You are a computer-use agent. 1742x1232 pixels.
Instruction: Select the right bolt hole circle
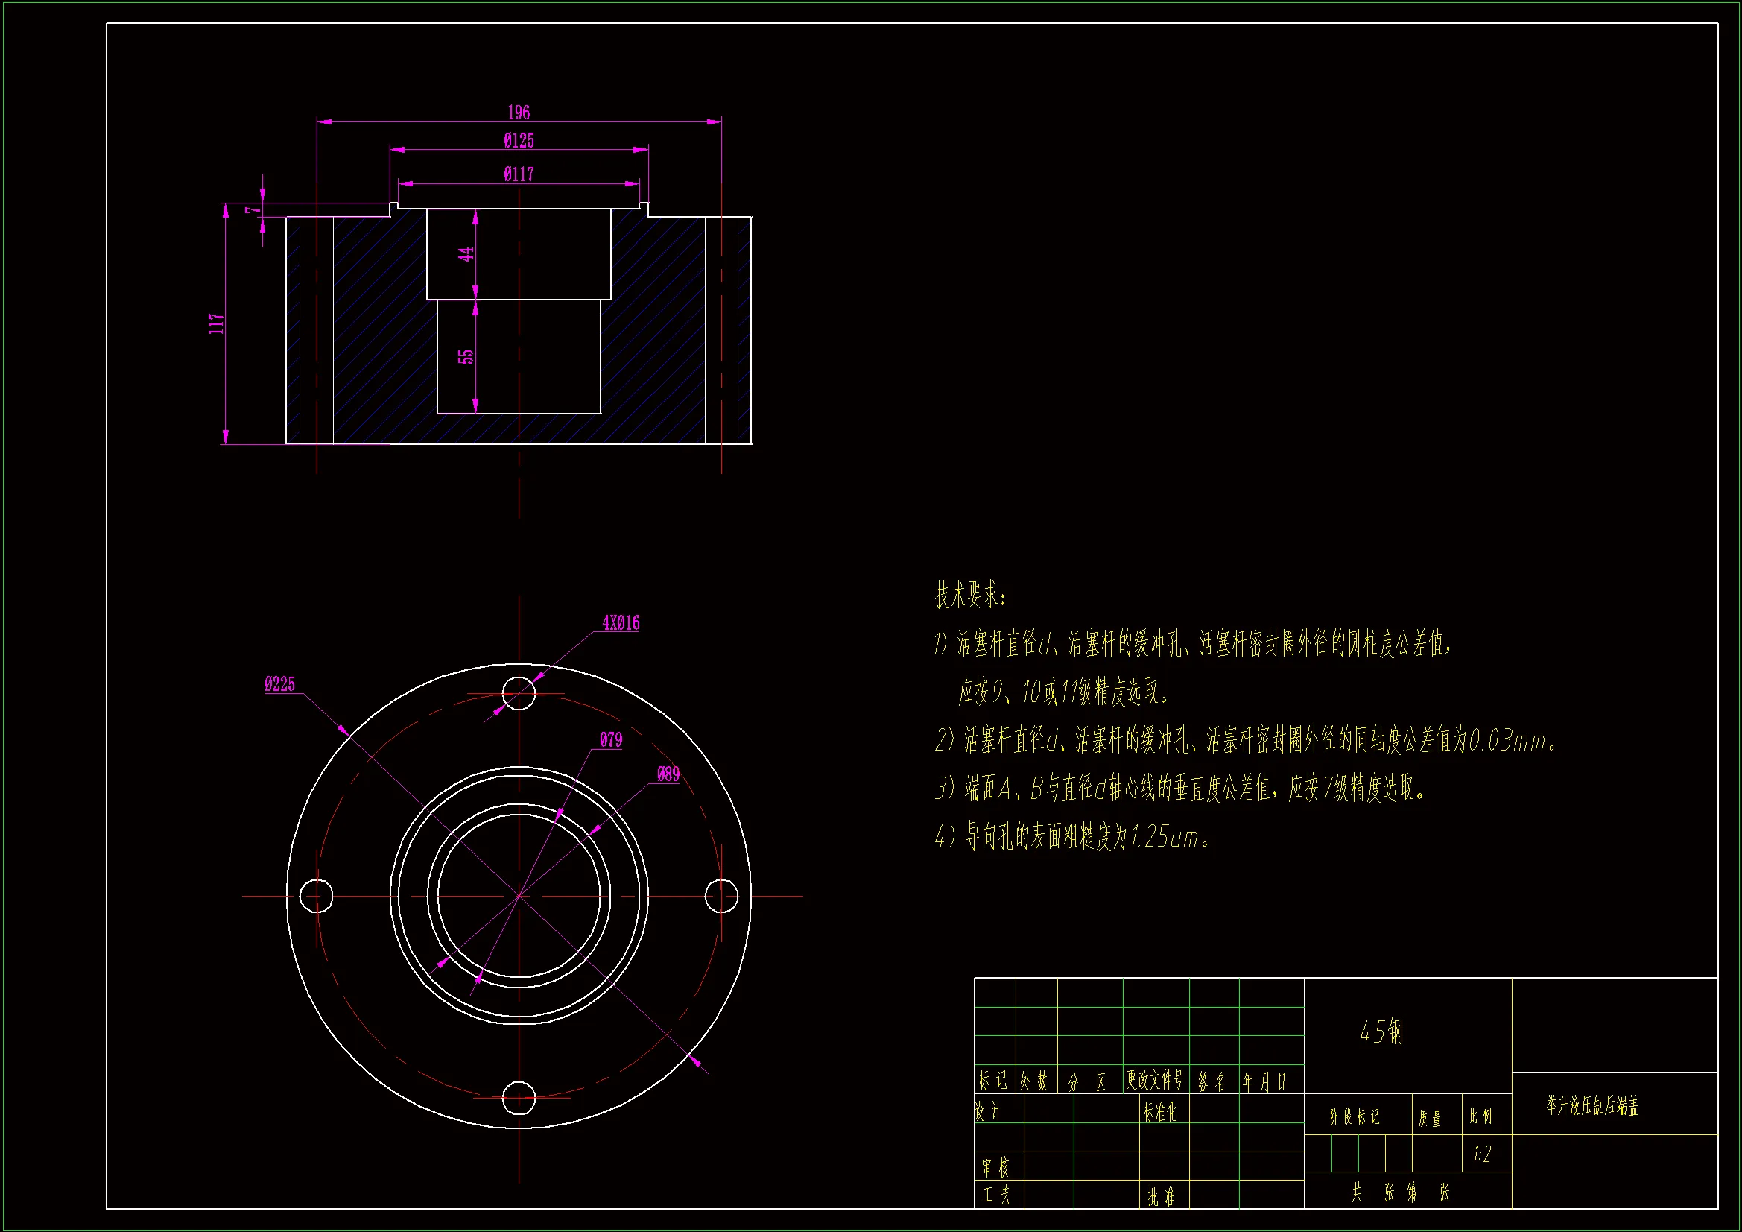click(720, 896)
